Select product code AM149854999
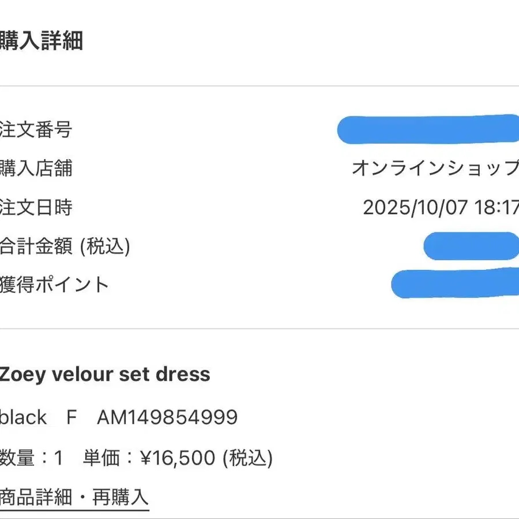 167,417
